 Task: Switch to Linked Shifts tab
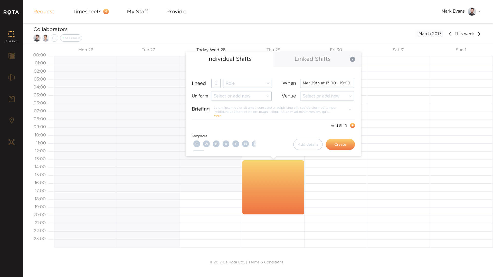click(x=312, y=59)
